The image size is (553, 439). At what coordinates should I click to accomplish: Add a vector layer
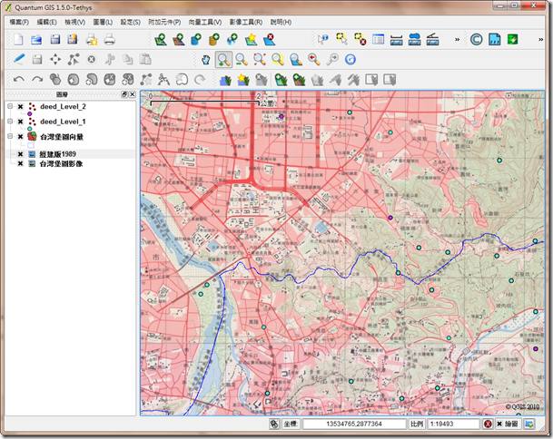pos(161,39)
